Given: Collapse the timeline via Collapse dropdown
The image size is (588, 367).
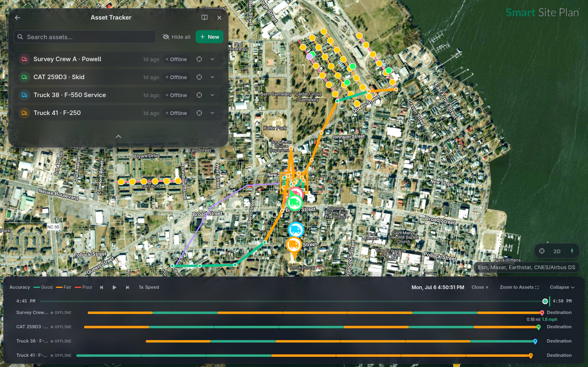Looking at the screenshot, I should (562, 287).
